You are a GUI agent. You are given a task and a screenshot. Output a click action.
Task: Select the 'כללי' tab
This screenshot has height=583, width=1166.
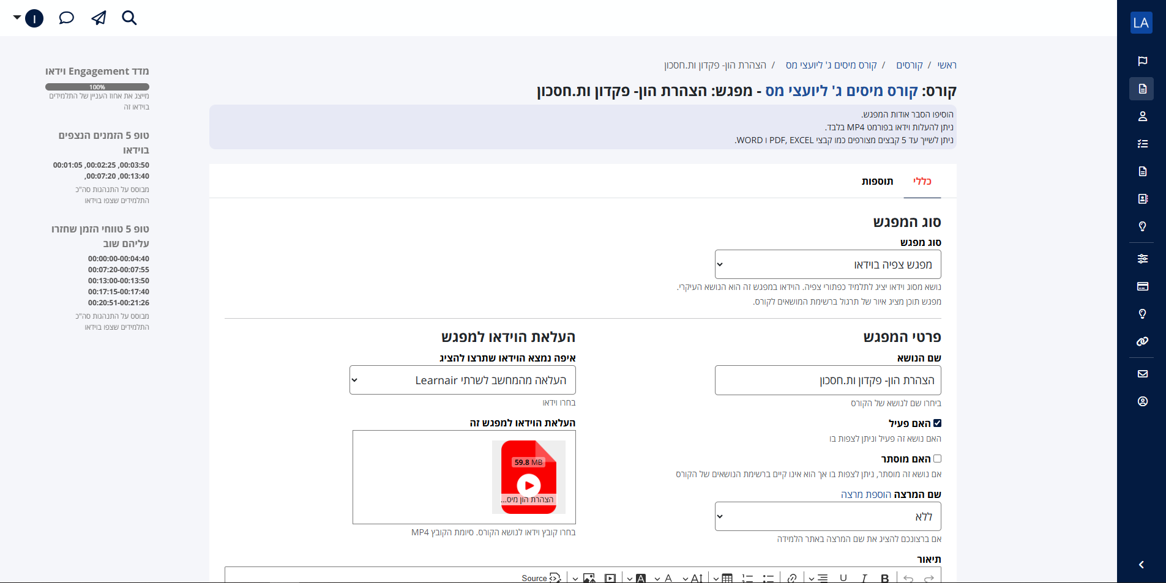tap(922, 181)
